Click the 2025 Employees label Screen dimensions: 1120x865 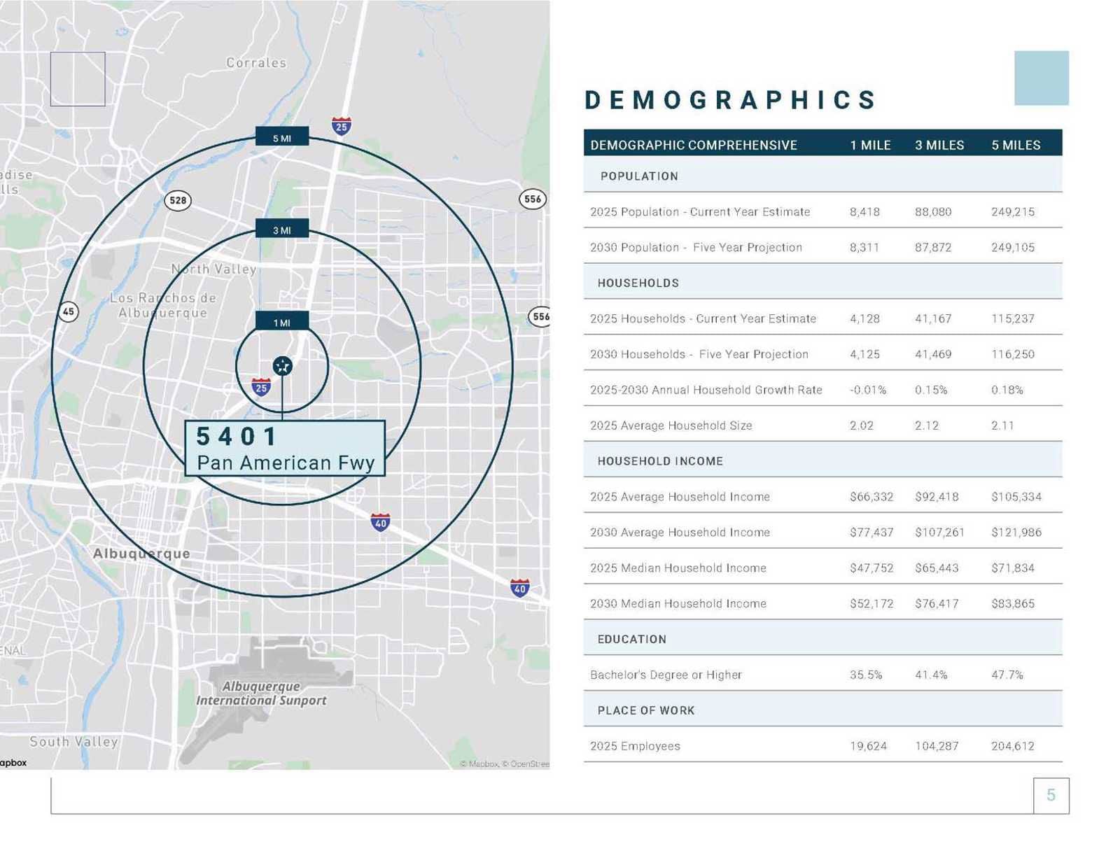point(635,746)
